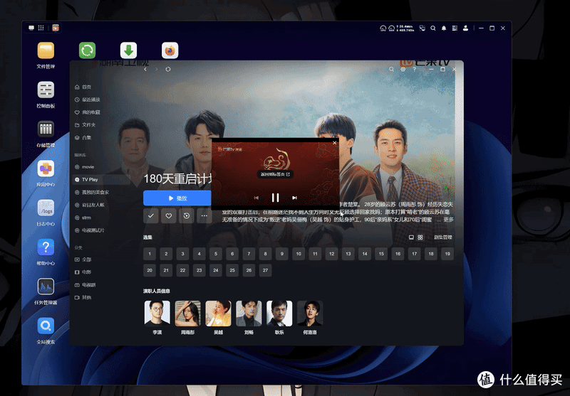Open the green download arrow desktop app

tap(129, 50)
